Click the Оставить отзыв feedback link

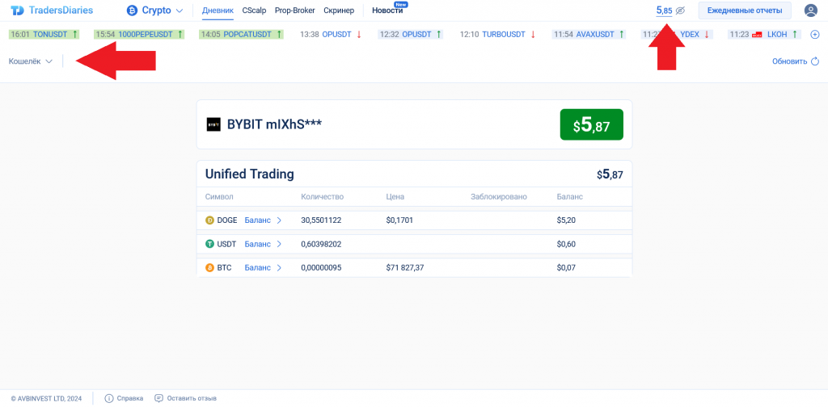192,398
